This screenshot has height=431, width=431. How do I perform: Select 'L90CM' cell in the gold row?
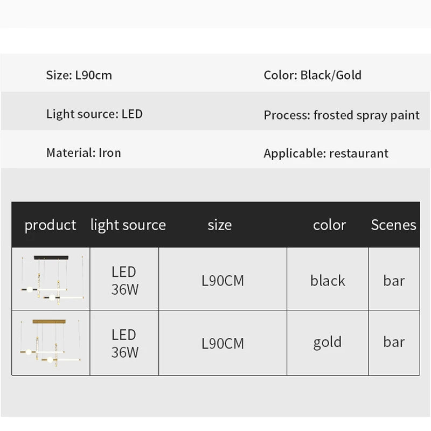click(223, 344)
